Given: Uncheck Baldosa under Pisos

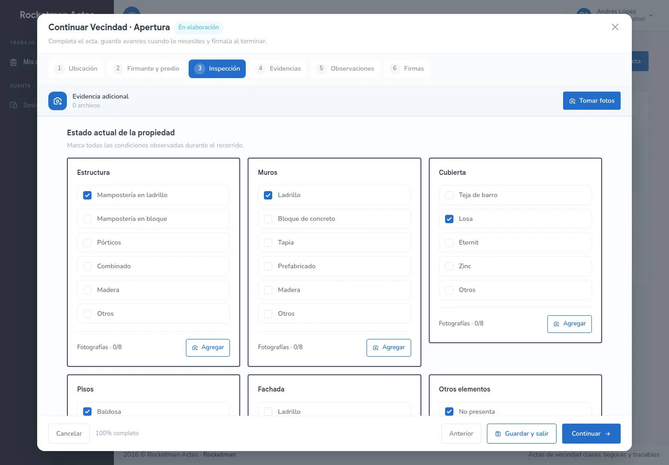Looking at the screenshot, I should click(x=87, y=412).
